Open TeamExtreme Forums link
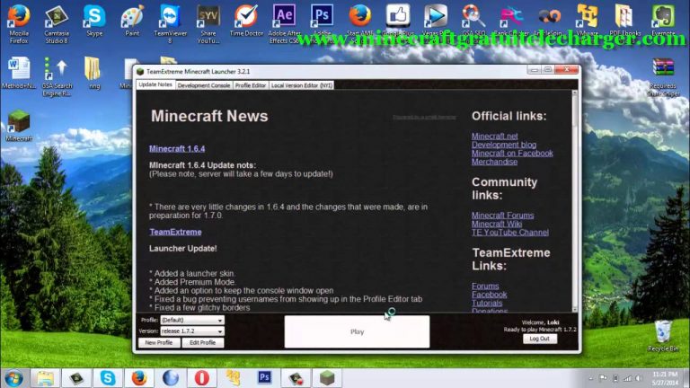Screen dimensions: 690x388 [485, 286]
